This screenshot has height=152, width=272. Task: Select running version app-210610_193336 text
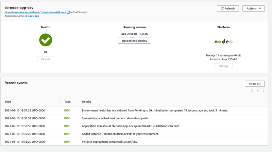click(x=134, y=34)
